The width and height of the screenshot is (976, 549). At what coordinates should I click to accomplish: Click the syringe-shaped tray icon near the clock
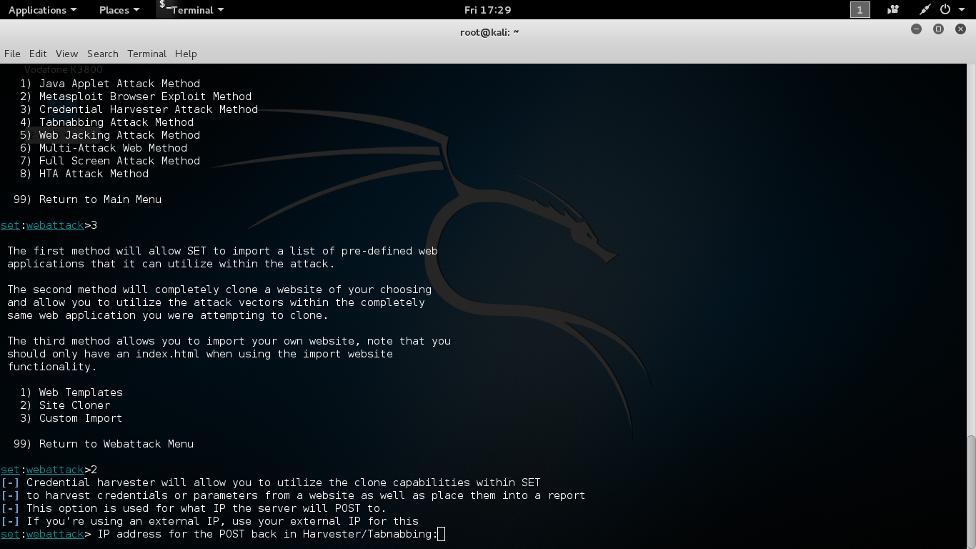925,9
